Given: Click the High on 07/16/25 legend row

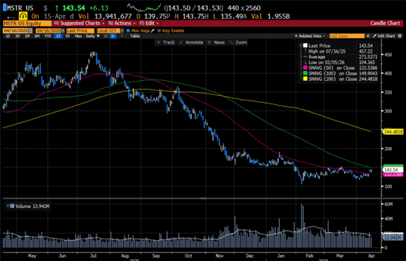Looking at the screenshot, I should click(340, 51).
